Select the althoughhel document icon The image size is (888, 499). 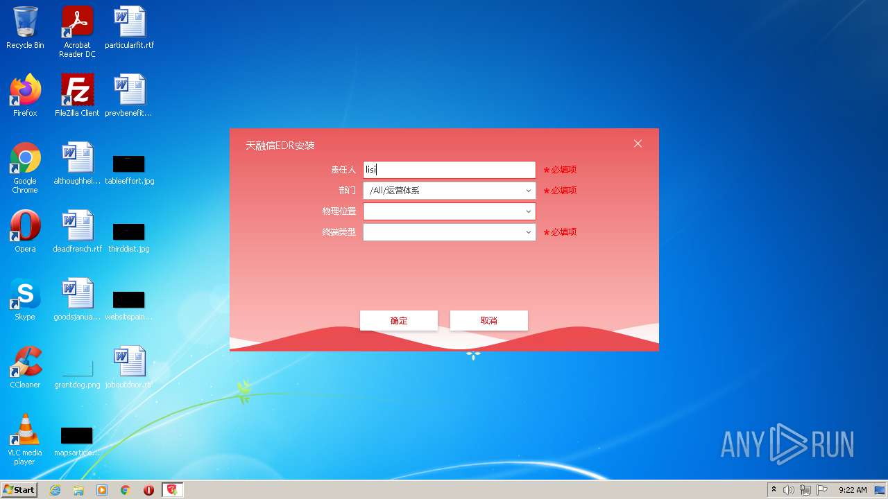point(77,164)
